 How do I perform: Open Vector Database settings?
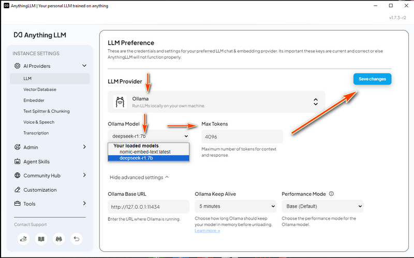tap(40, 89)
